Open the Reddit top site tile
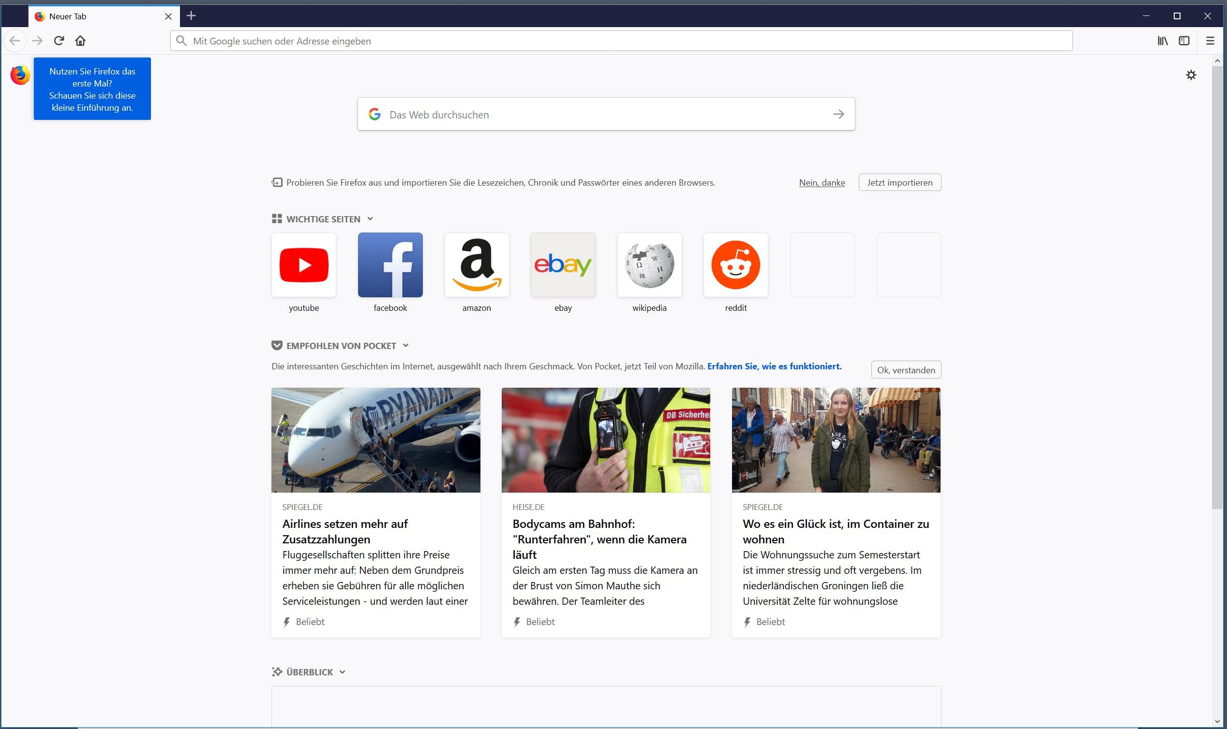This screenshot has height=729, width=1227. pyautogui.click(x=735, y=265)
